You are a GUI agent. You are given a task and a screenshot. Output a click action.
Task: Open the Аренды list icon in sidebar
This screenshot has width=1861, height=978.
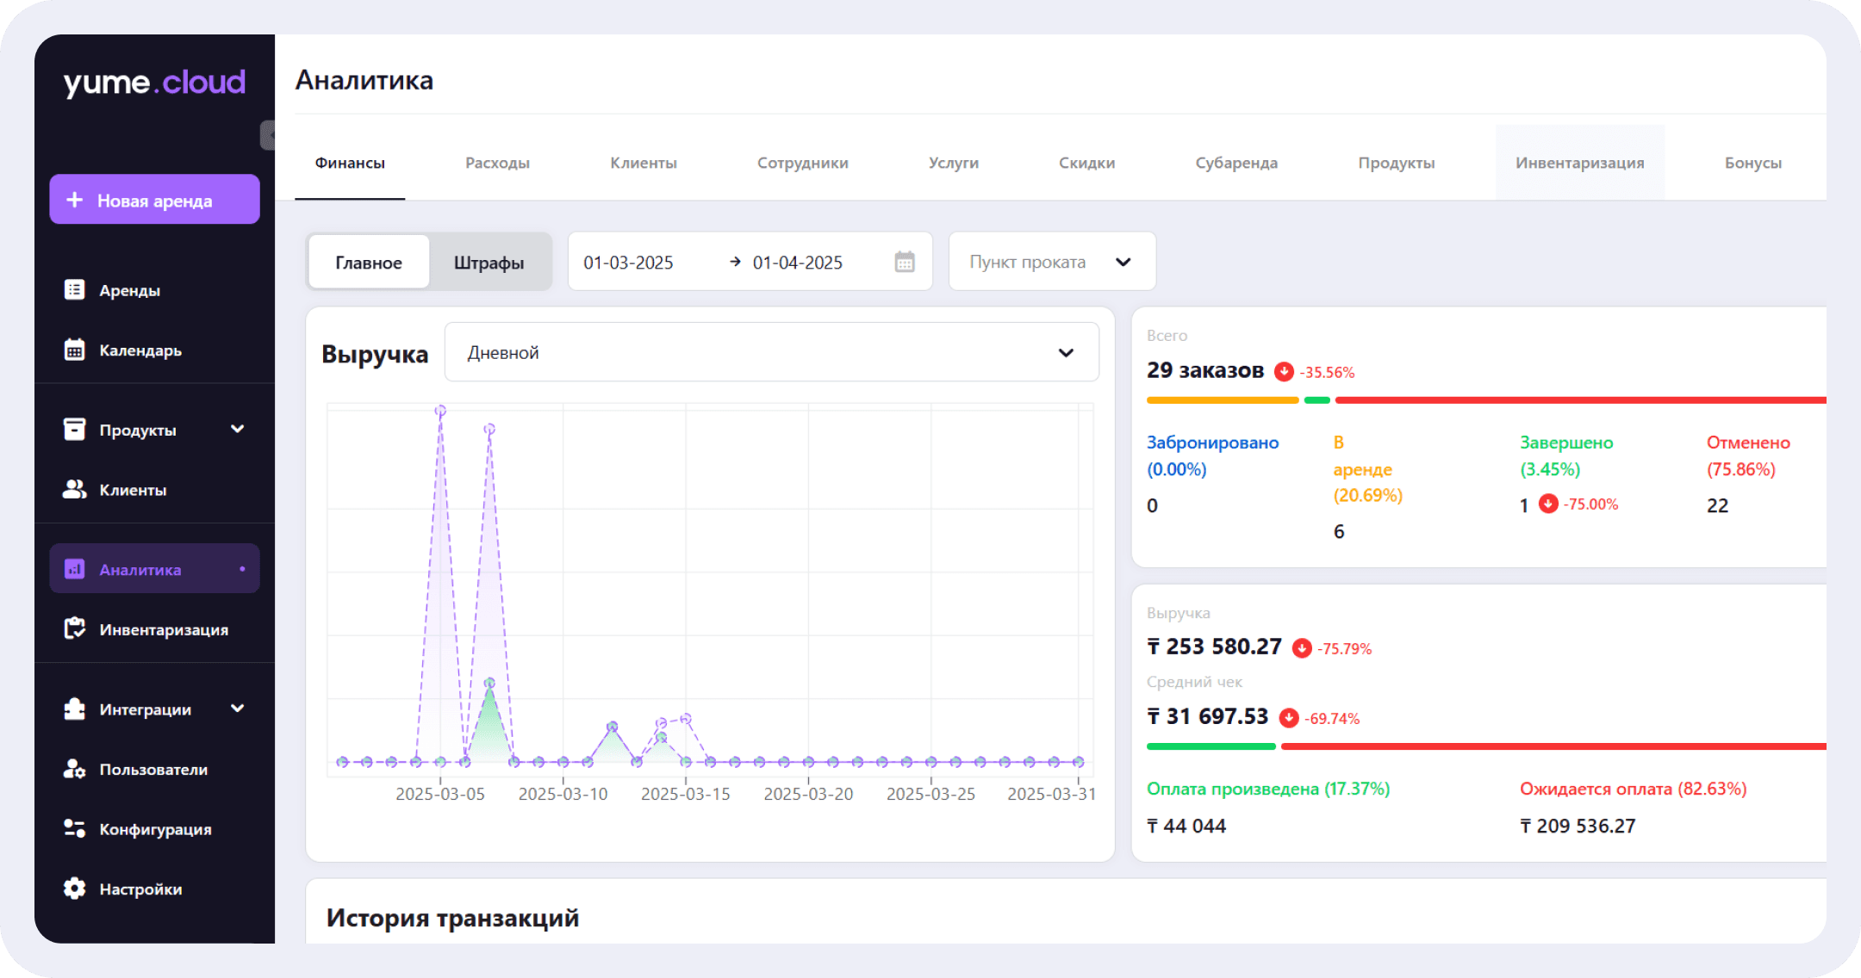point(75,290)
